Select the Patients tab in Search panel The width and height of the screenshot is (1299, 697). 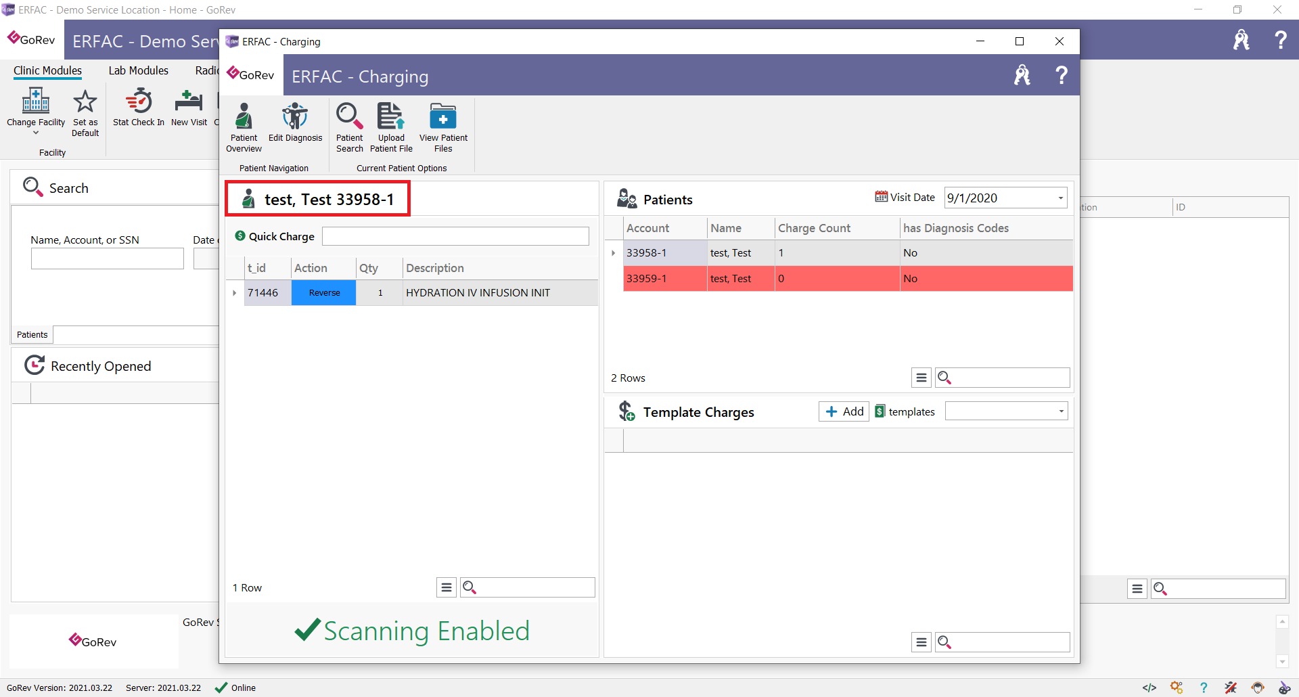click(32, 334)
